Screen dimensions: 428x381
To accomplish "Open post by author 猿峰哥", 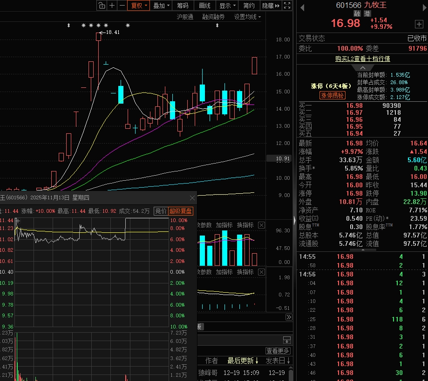I will [x=208, y=373].
